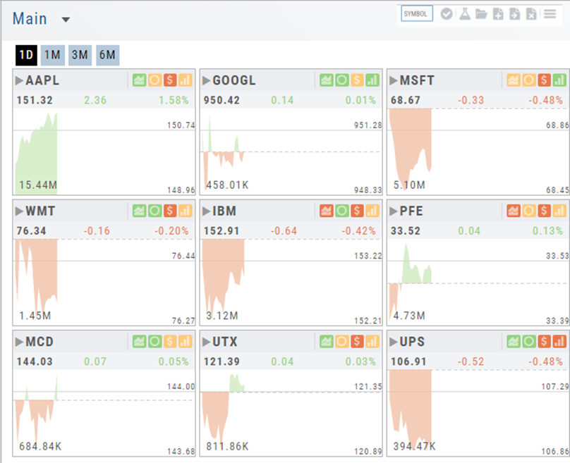The height and width of the screenshot is (463, 570).
Task: Click the bar chart icon on MSFT tile
Action: coord(559,80)
